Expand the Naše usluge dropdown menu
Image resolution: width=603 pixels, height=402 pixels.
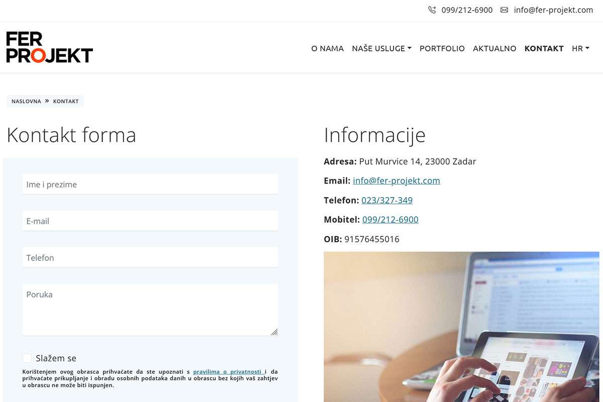point(381,48)
